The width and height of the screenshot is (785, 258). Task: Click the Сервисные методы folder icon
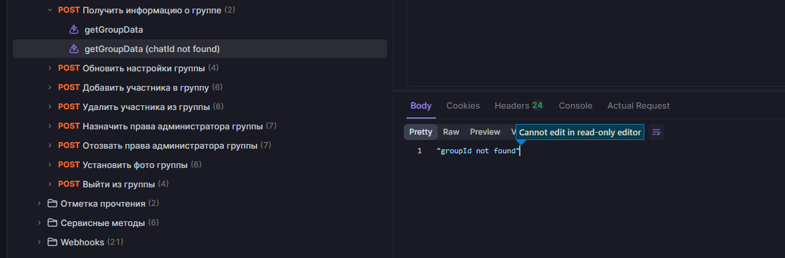click(52, 223)
